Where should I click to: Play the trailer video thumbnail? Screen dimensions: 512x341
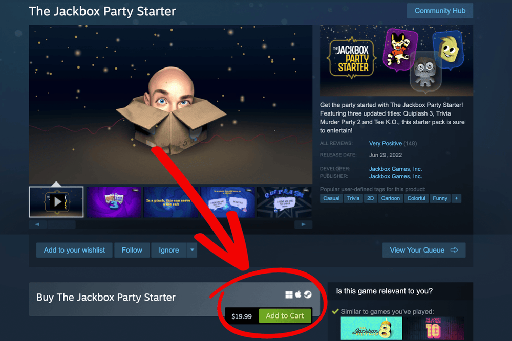click(x=56, y=202)
